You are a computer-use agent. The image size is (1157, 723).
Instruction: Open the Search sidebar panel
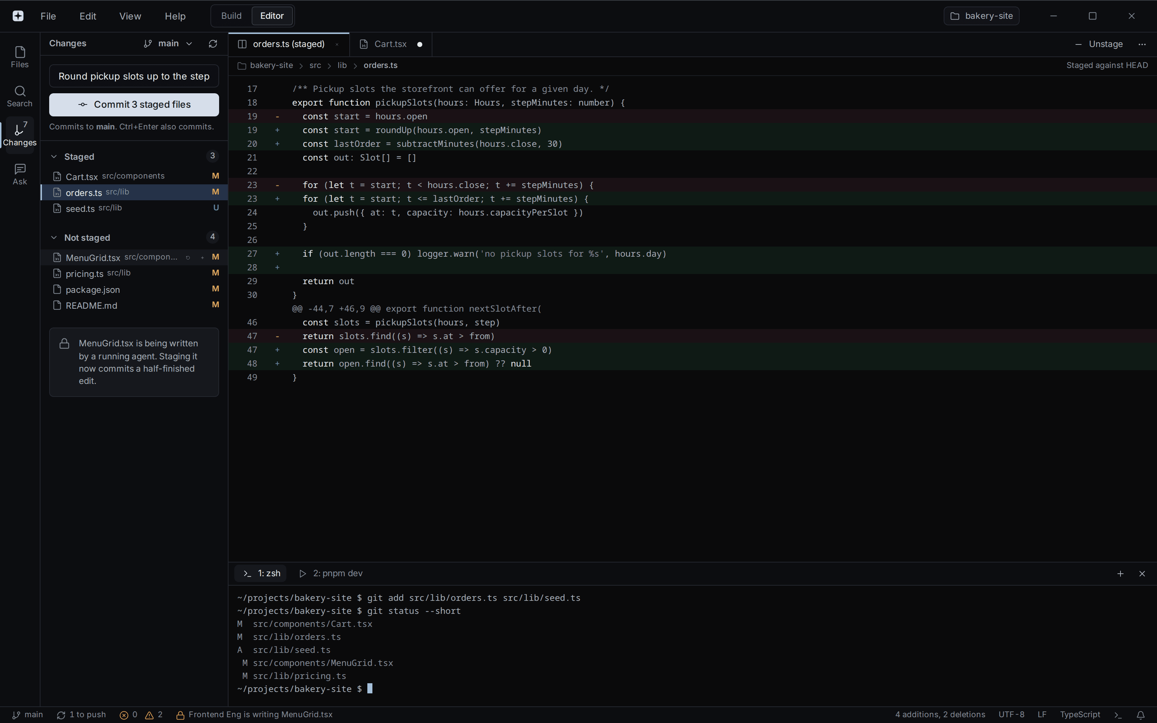(20, 96)
